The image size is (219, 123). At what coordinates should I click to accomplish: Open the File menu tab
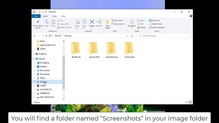coord(36,16)
